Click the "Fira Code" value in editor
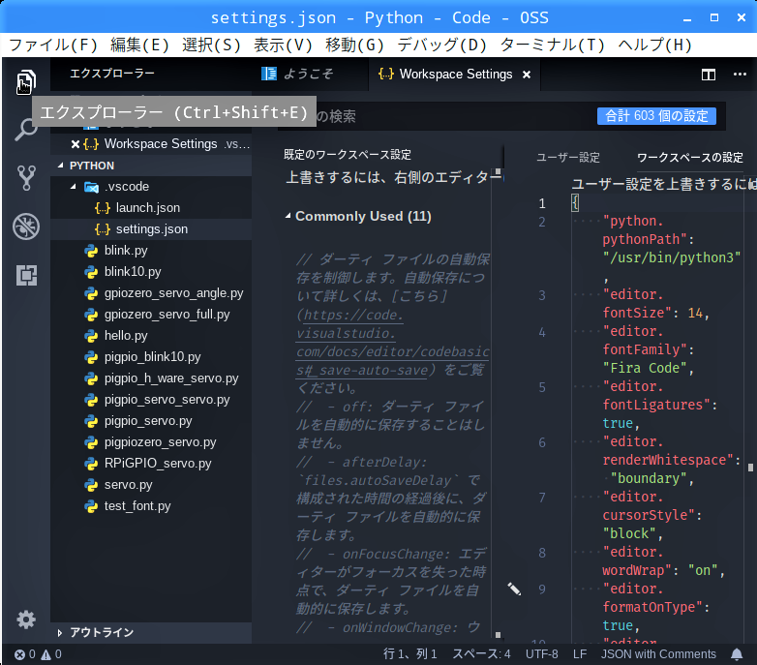Viewport: 757px width, 665px height. pos(644,368)
